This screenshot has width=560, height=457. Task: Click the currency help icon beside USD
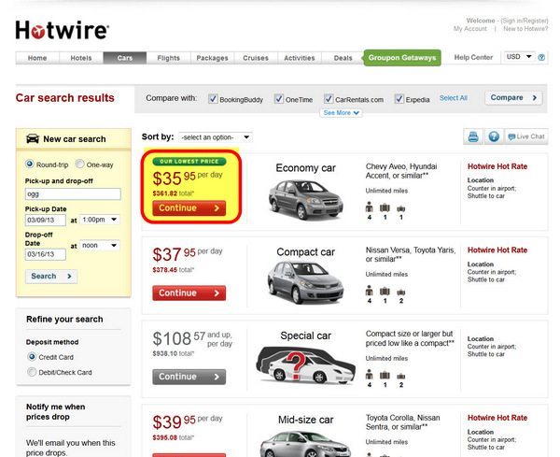pos(541,57)
